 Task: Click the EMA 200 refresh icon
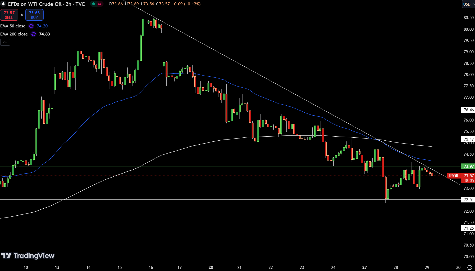click(33, 34)
